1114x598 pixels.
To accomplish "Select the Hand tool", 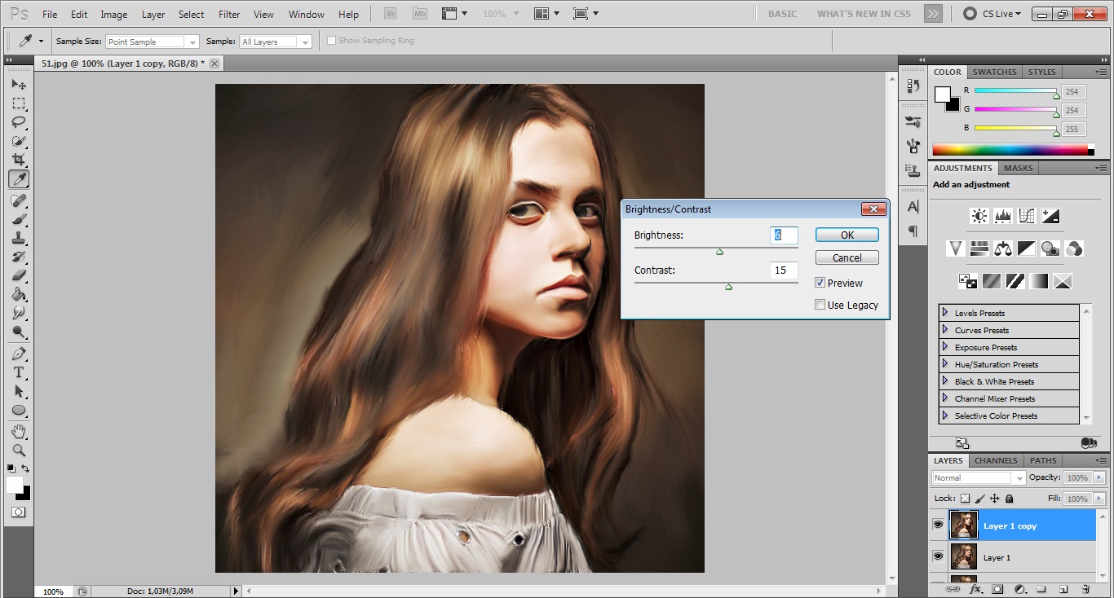I will pos(18,431).
